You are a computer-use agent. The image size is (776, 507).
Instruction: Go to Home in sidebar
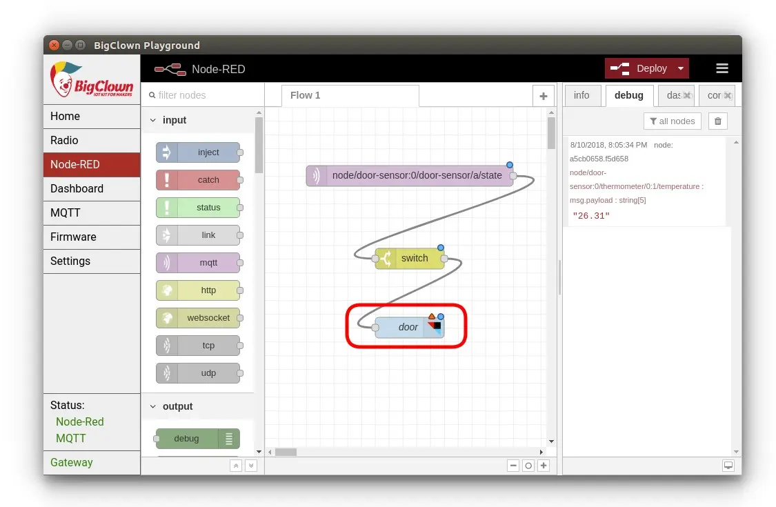pos(92,117)
